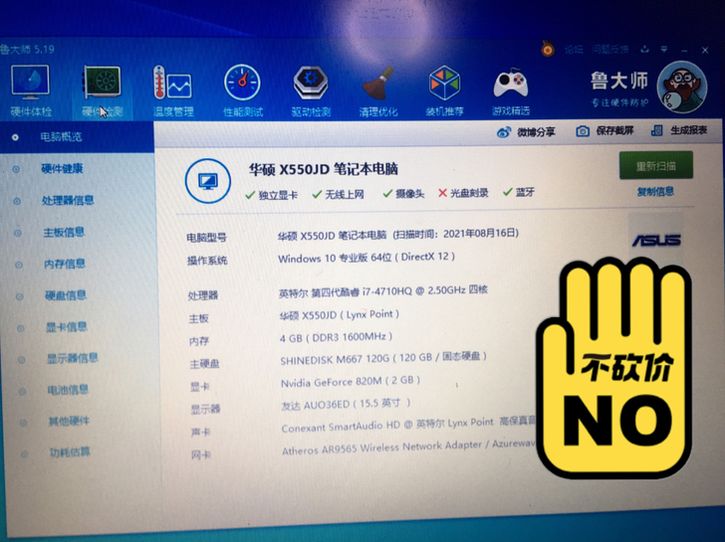Viewport: 725px width, 542px height.
Task: Minimize the 鲁大师 window
Action: (684, 50)
